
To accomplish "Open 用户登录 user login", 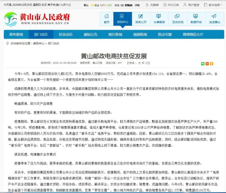I will pyautogui.click(x=192, y=5).
